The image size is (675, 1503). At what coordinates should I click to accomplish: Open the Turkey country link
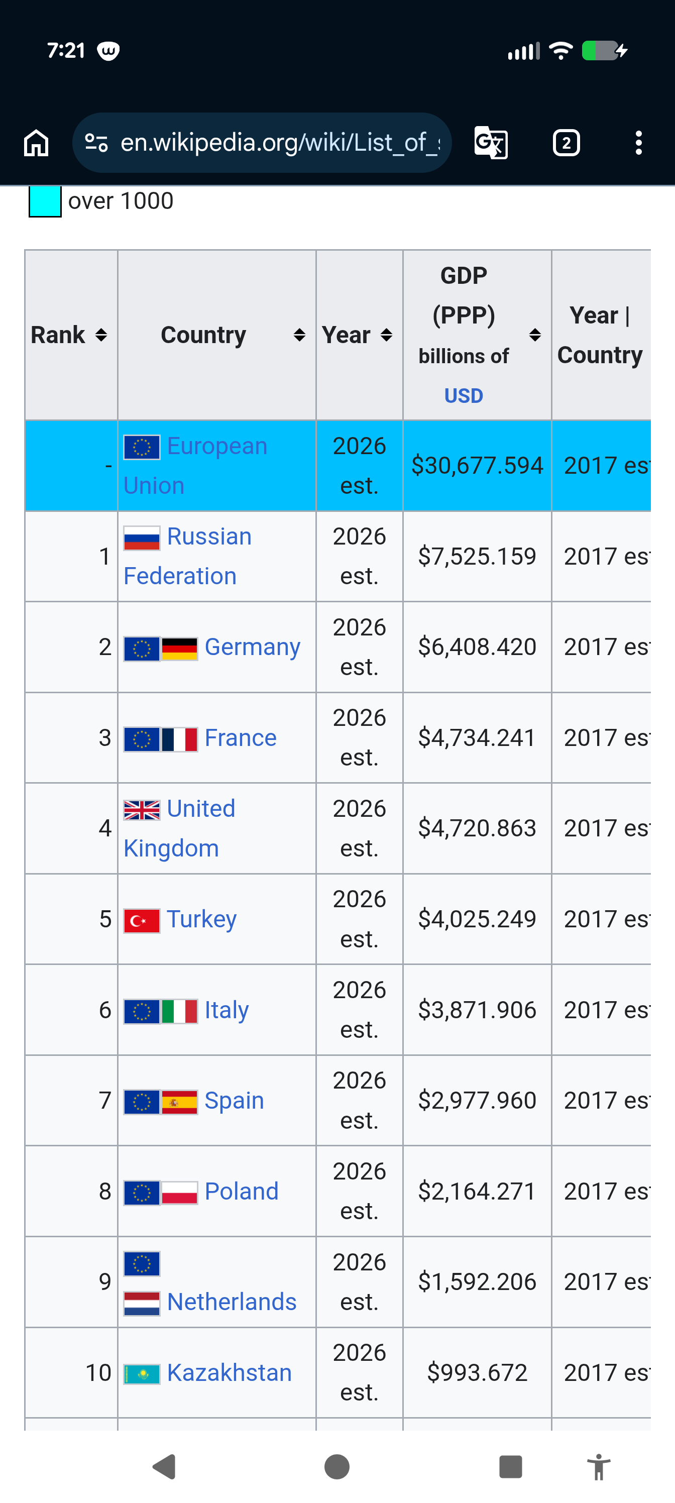[x=202, y=919]
